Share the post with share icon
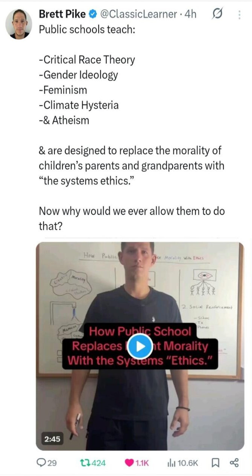The width and height of the screenshot is (252, 476). click(x=234, y=463)
